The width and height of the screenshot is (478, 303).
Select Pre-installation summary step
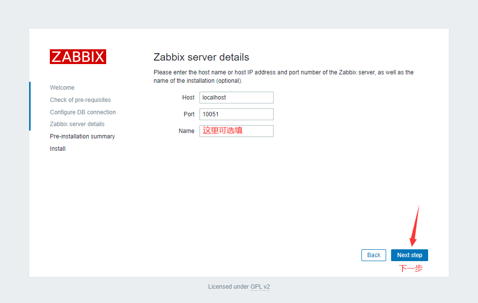pos(82,136)
